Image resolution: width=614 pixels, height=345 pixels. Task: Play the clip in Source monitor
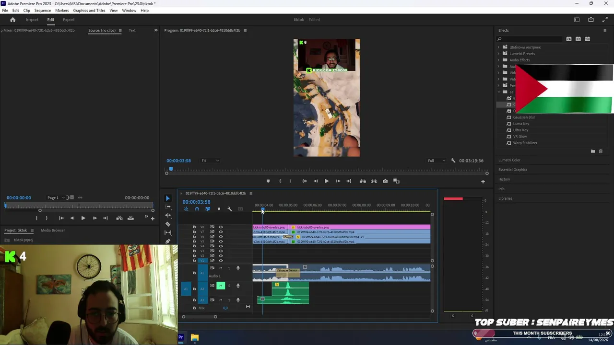point(83,218)
